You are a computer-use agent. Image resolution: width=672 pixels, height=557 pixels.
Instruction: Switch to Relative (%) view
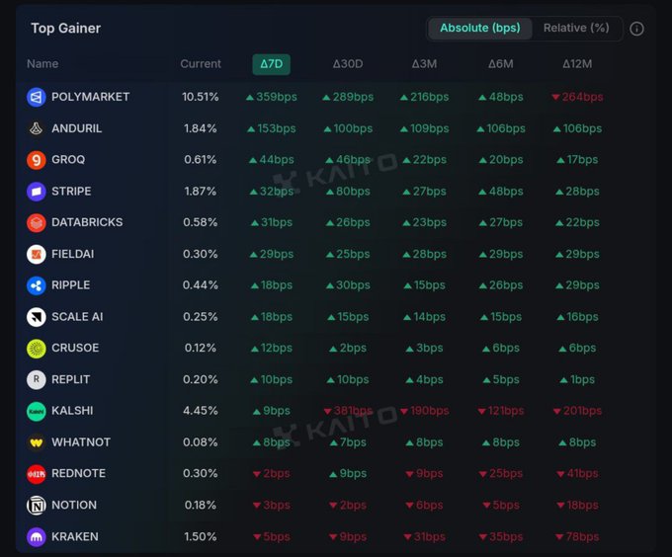pyautogui.click(x=576, y=29)
